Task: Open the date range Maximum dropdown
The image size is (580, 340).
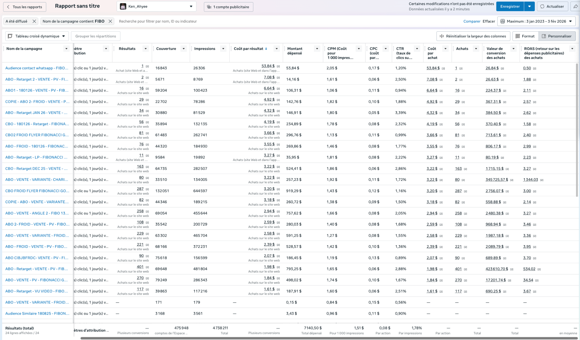Action: coord(536,21)
